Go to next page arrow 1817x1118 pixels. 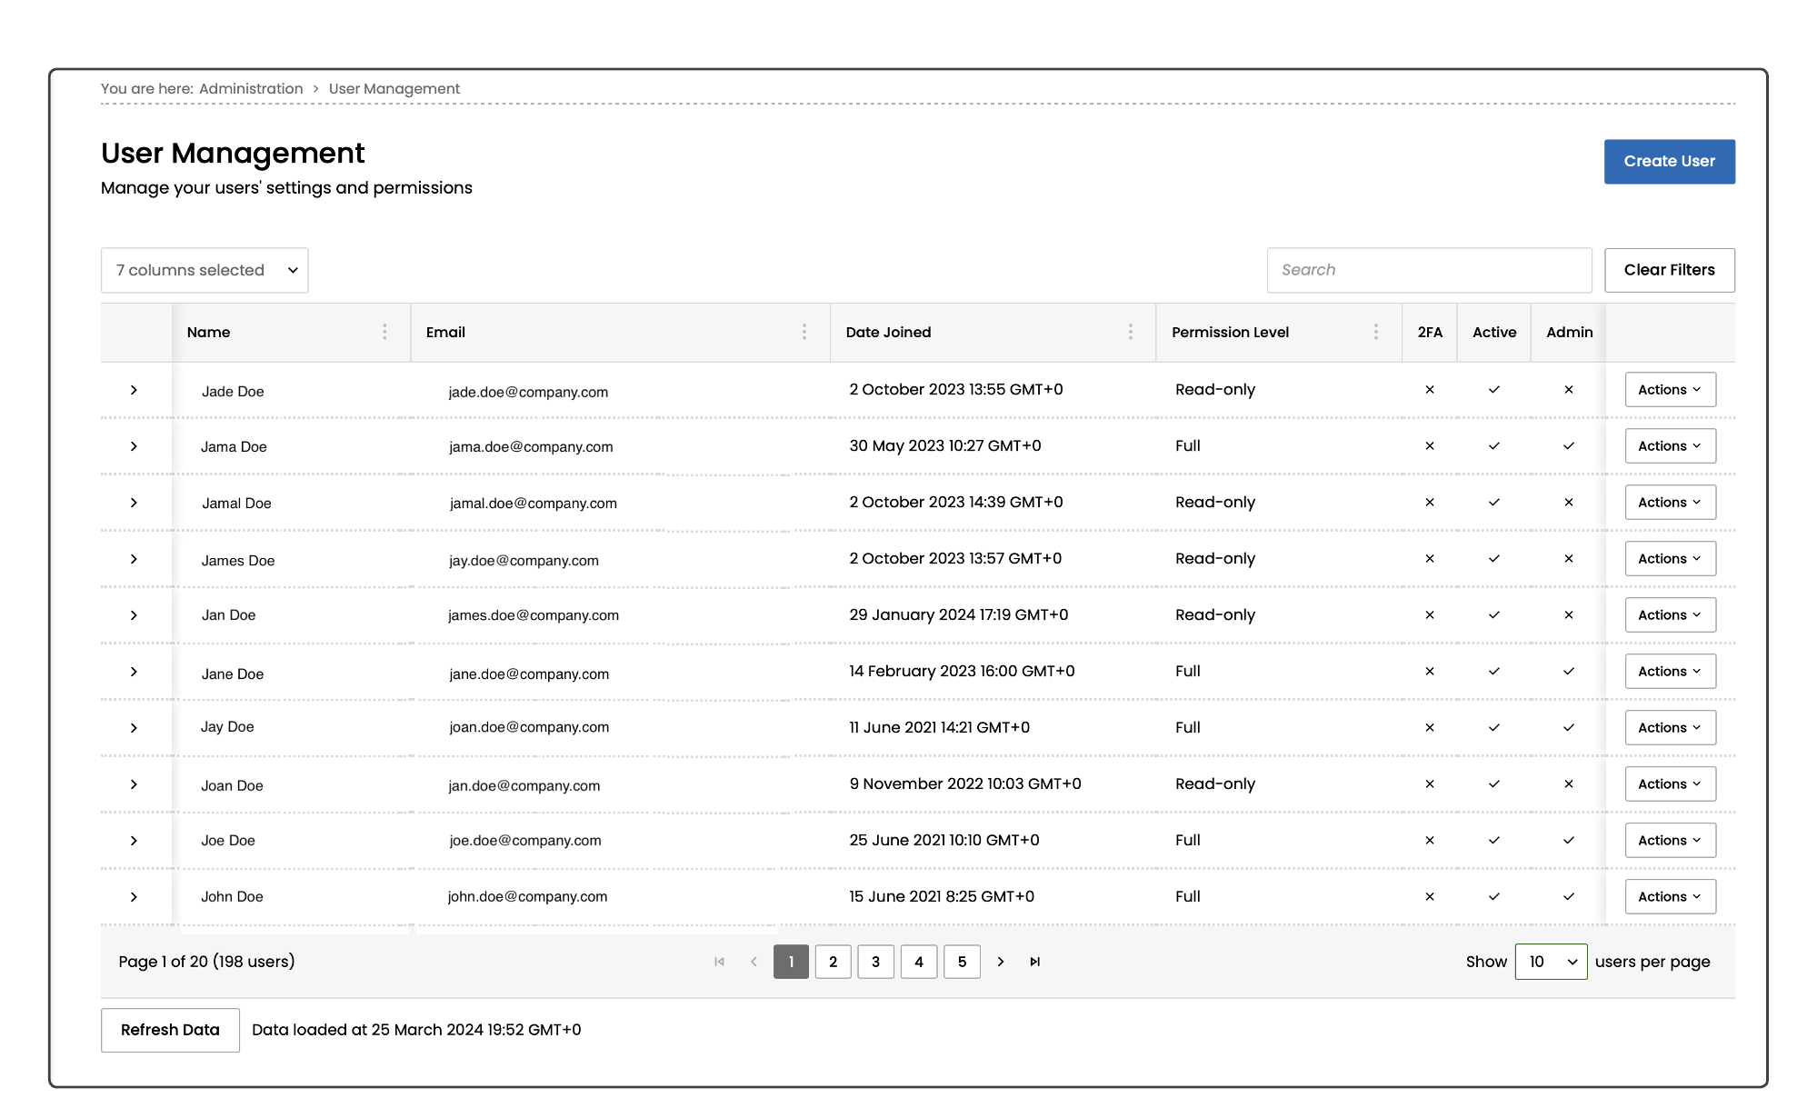coord(1001,962)
